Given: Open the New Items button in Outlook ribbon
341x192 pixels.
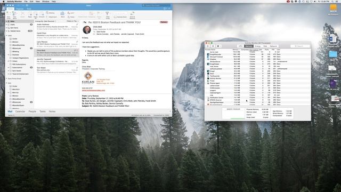Looking at the screenshot, I should [x=14, y=14].
